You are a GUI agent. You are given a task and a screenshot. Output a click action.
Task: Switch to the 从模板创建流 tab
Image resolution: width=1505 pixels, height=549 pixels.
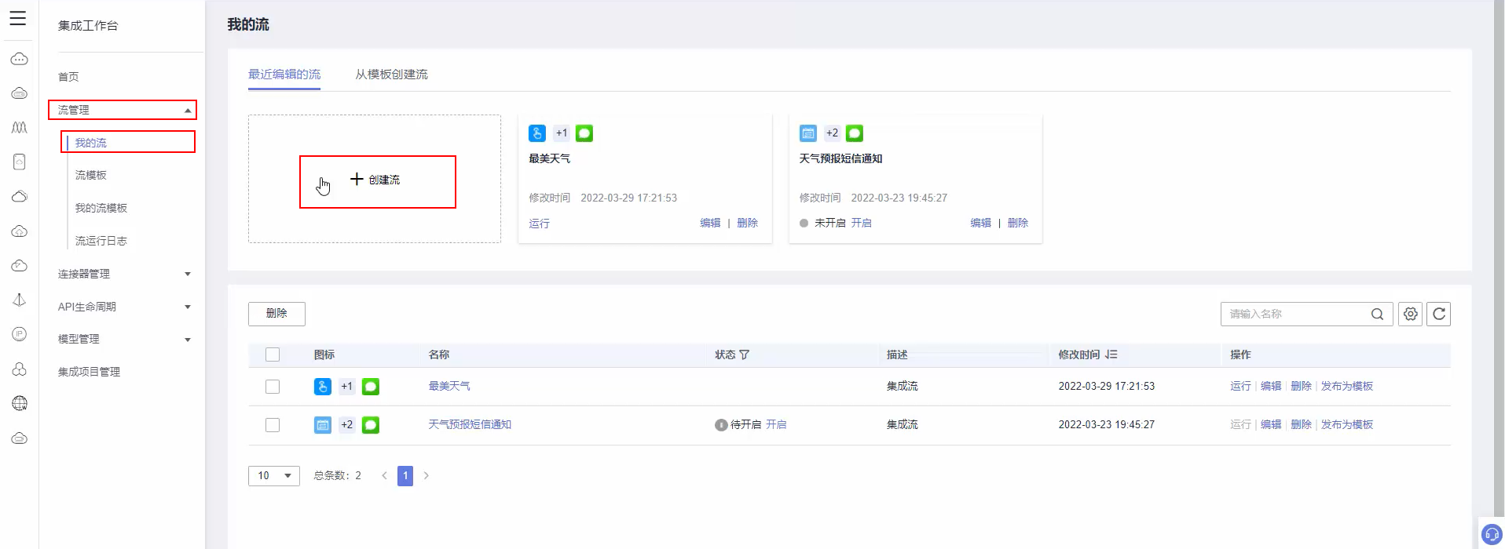click(x=391, y=75)
